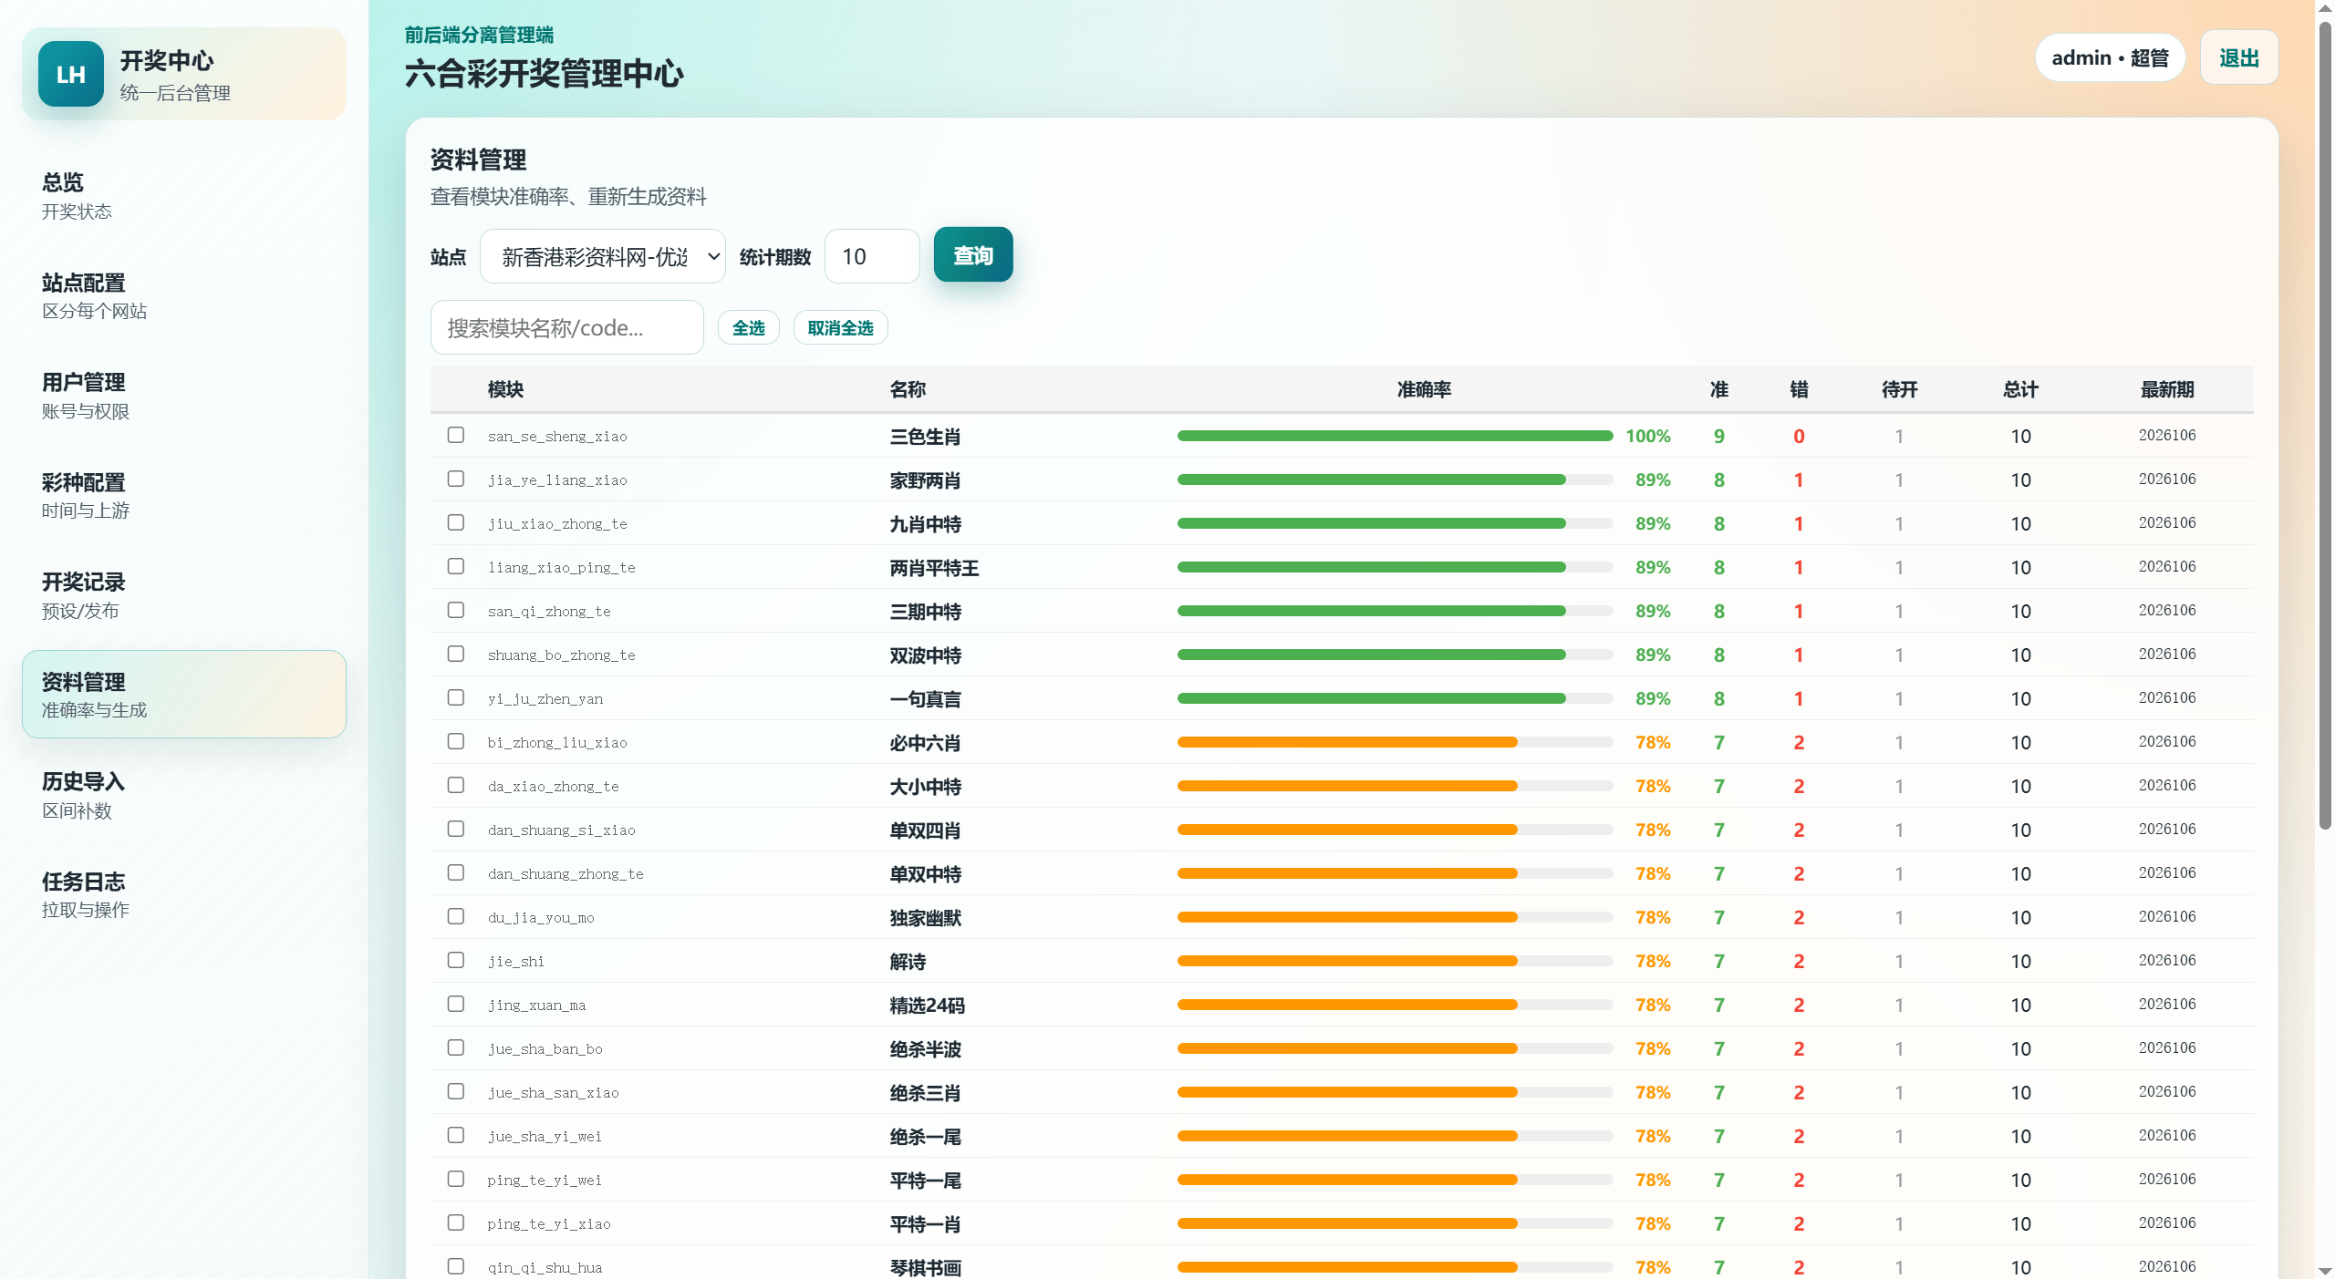Image resolution: width=2335 pixels, height=1279 pixels.
Task: Click the name 精选24码
Action: pyautogui.click(x=928, y=1006)
